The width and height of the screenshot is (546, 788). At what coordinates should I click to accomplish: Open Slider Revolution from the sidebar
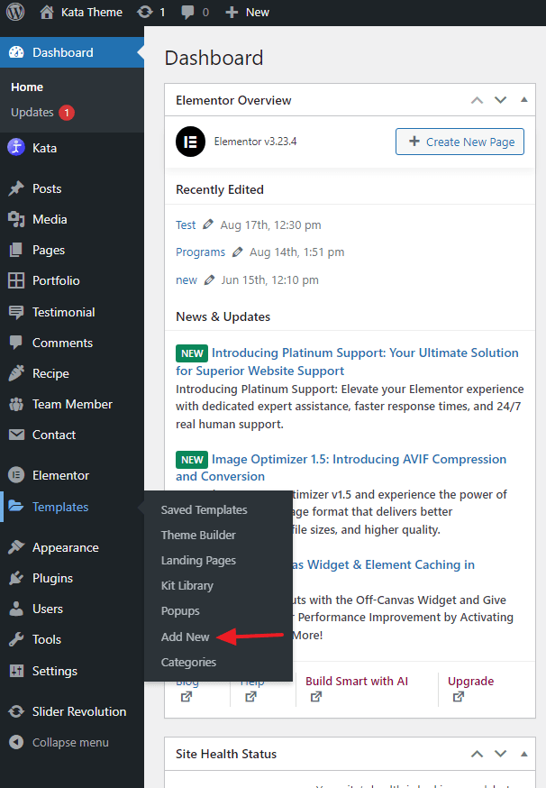[x=78, y=711]
